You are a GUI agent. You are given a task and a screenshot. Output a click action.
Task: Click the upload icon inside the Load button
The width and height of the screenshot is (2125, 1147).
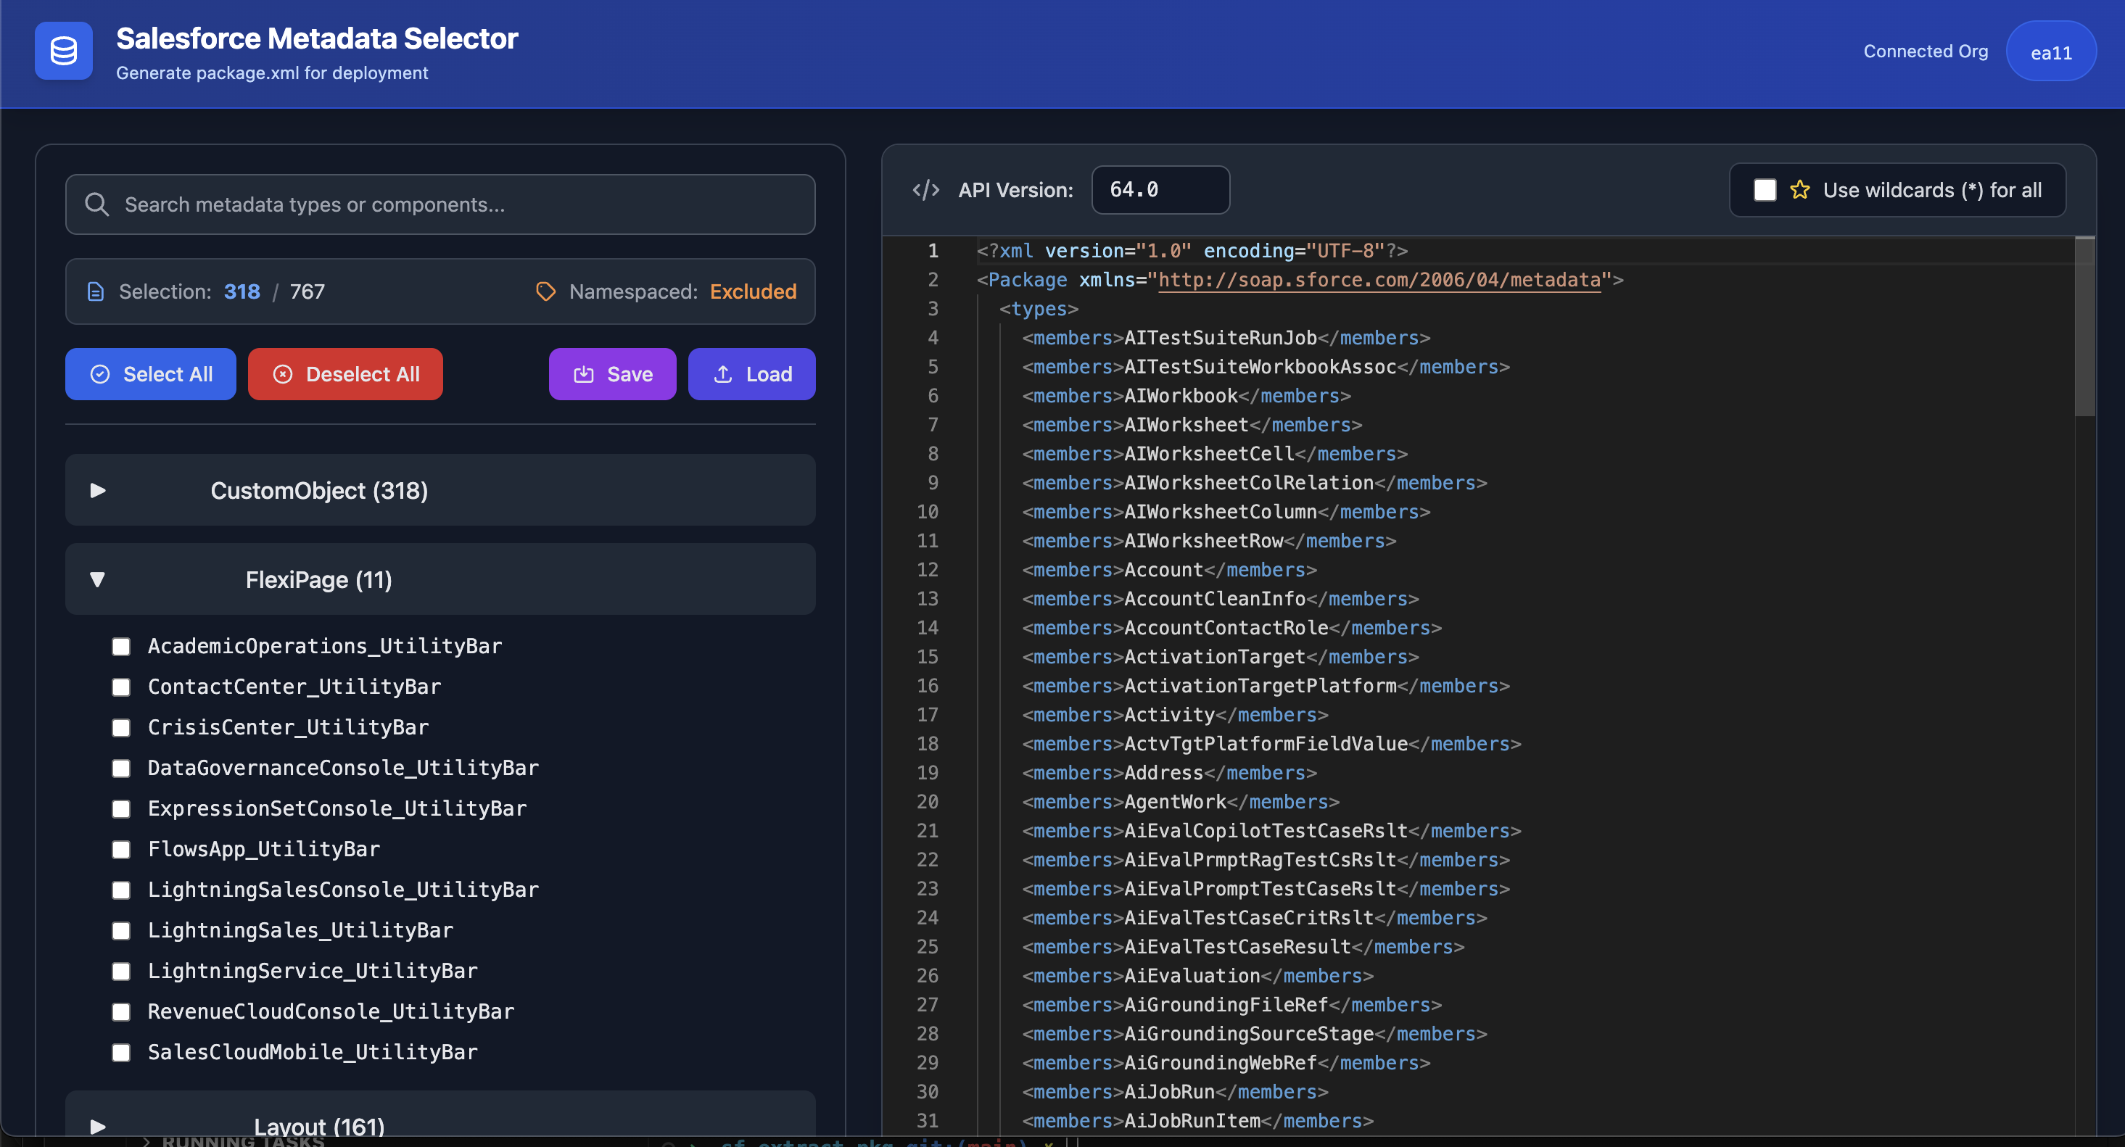722,373
